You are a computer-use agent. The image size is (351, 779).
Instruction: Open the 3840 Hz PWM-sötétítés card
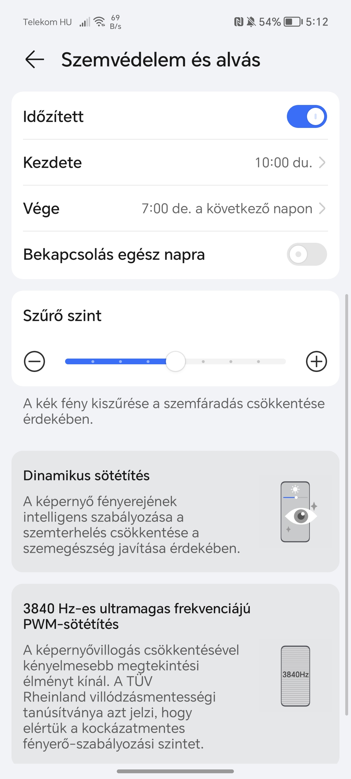[175, 674]
